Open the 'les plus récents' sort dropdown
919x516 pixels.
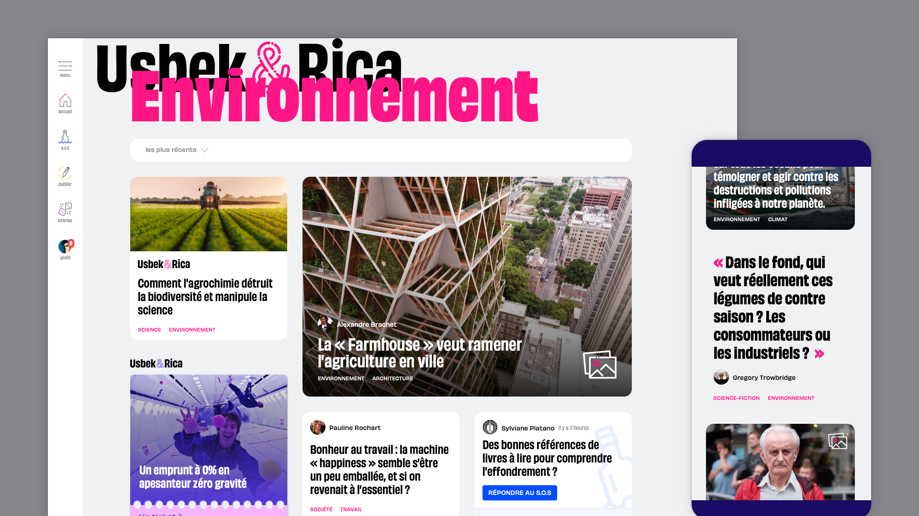pos(381,150)
